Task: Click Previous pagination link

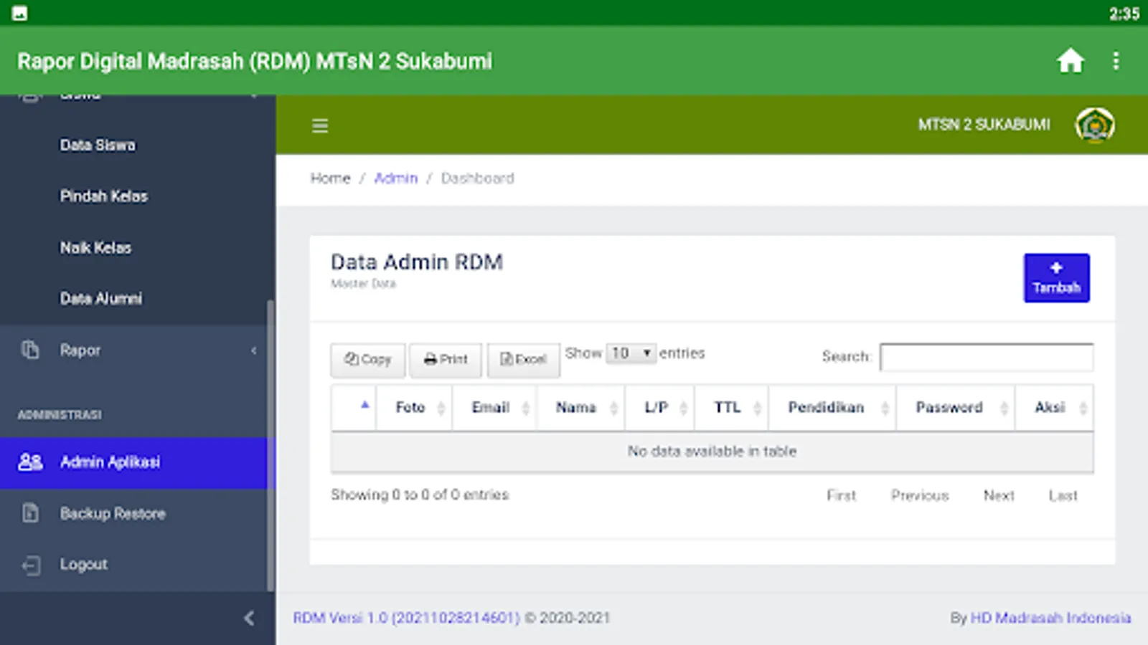Action: pyautogui.click(x=920, y=496)
